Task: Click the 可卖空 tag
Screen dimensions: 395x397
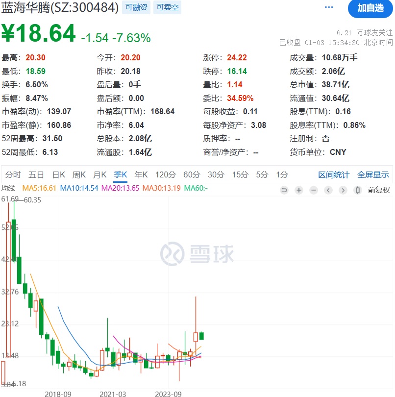Action: point(168,7)
